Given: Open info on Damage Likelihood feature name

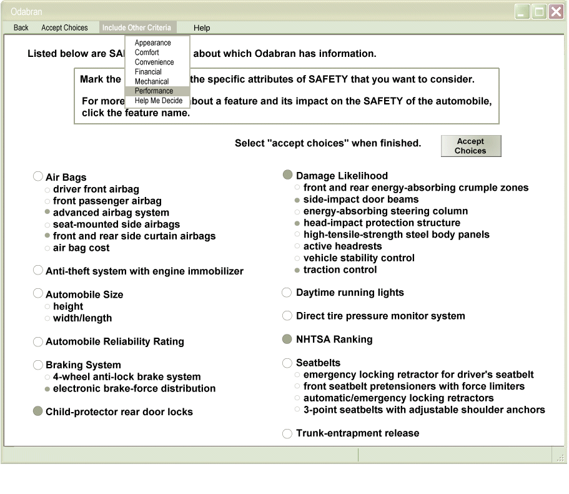Looking at the screenshot, I should [342, 176].
